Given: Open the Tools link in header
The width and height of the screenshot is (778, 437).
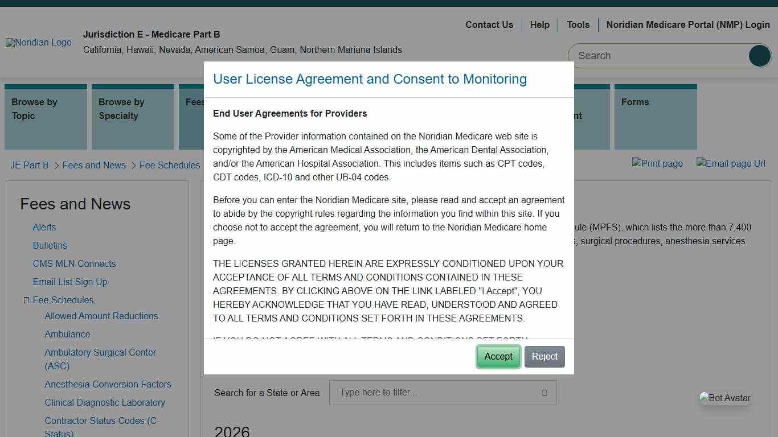Looking at the screenshot, I should (578, 25).
